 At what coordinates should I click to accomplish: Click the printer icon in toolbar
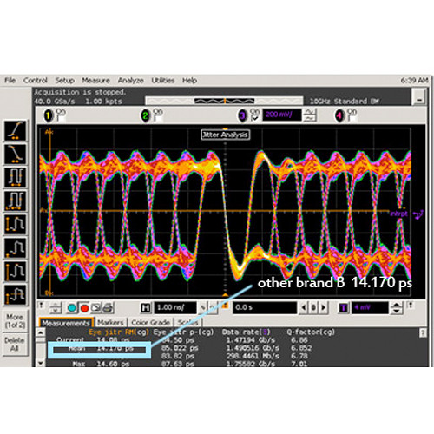tap(108, 308)
